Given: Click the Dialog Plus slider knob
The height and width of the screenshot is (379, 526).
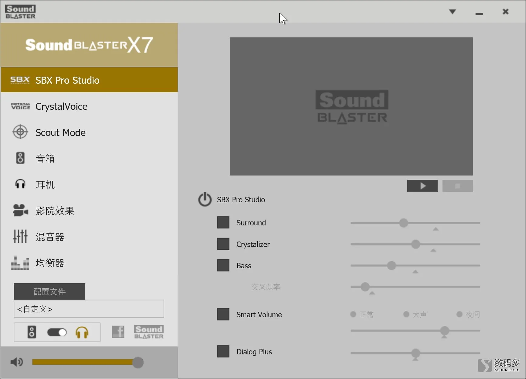Looking at the screenshot, I should tap(416, 353).
